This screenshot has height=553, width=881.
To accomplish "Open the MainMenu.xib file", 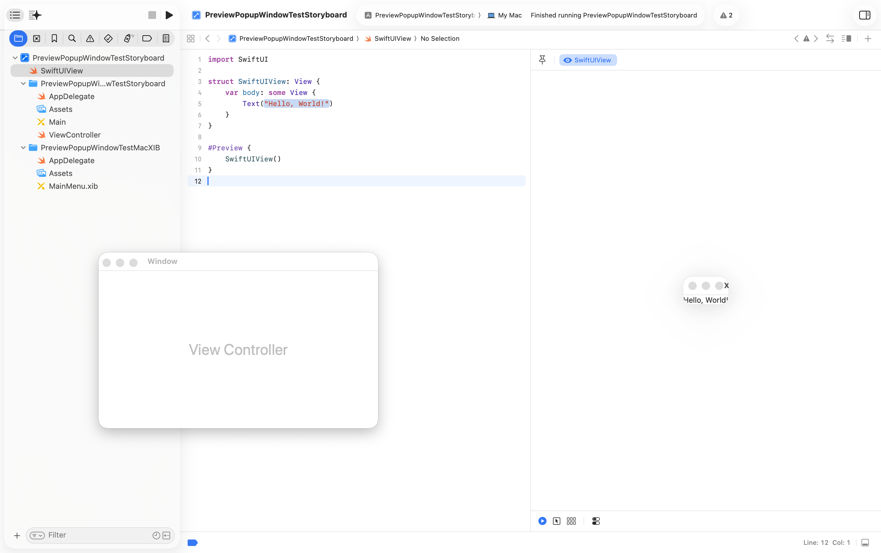I will point(73,186).
